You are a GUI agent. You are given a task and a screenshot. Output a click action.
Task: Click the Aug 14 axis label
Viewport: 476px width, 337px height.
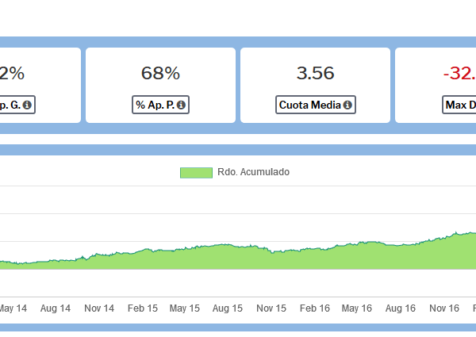56,308
